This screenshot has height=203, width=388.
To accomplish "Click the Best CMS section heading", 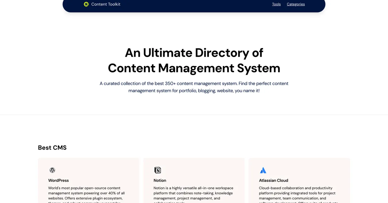I will pos(52,148).
